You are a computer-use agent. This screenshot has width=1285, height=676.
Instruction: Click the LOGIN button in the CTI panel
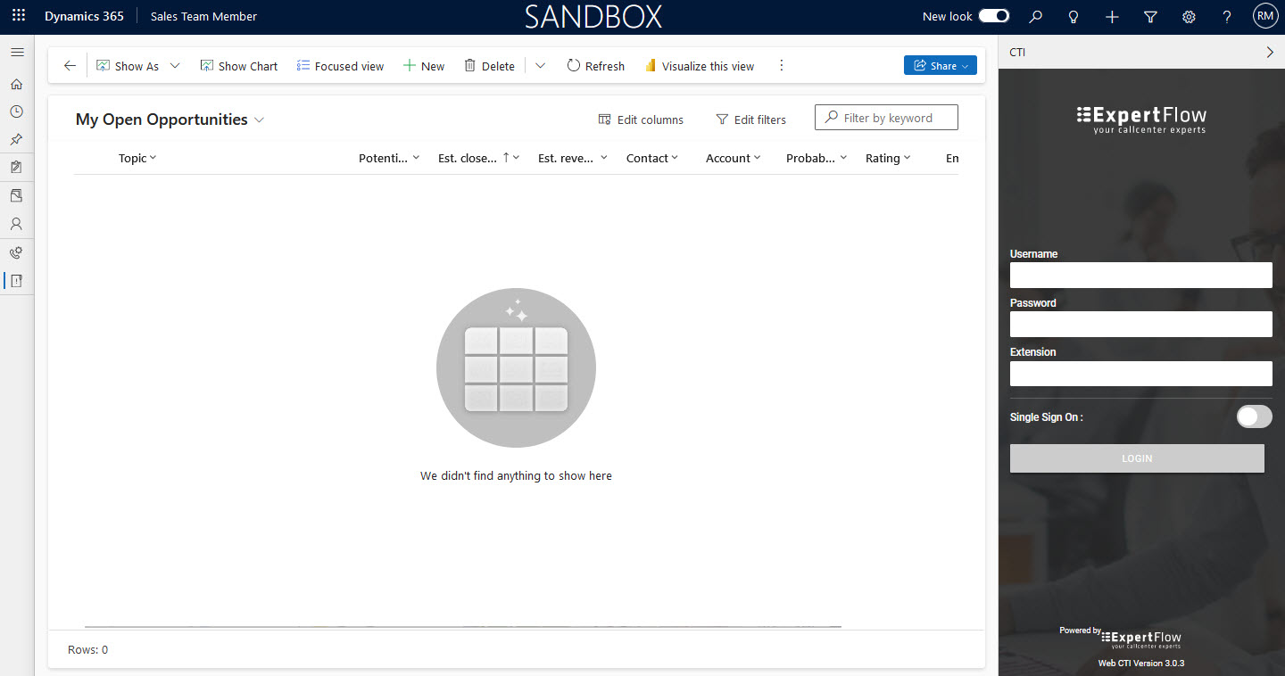coord(1136,458)
